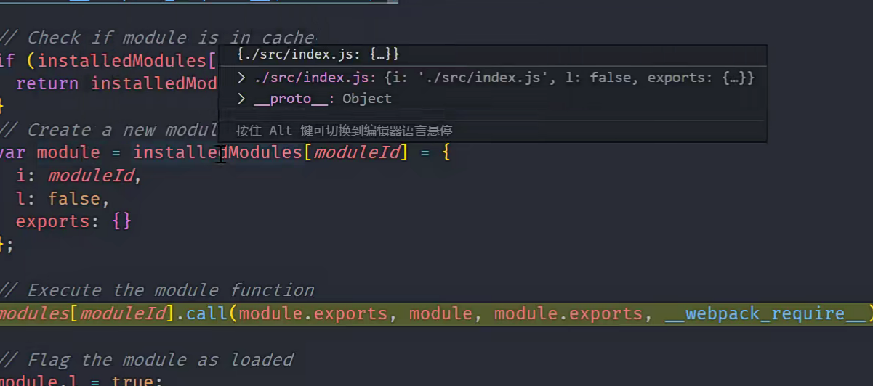Click the return keyword before installedMod

pyautogui.click(x=47, y=83)
